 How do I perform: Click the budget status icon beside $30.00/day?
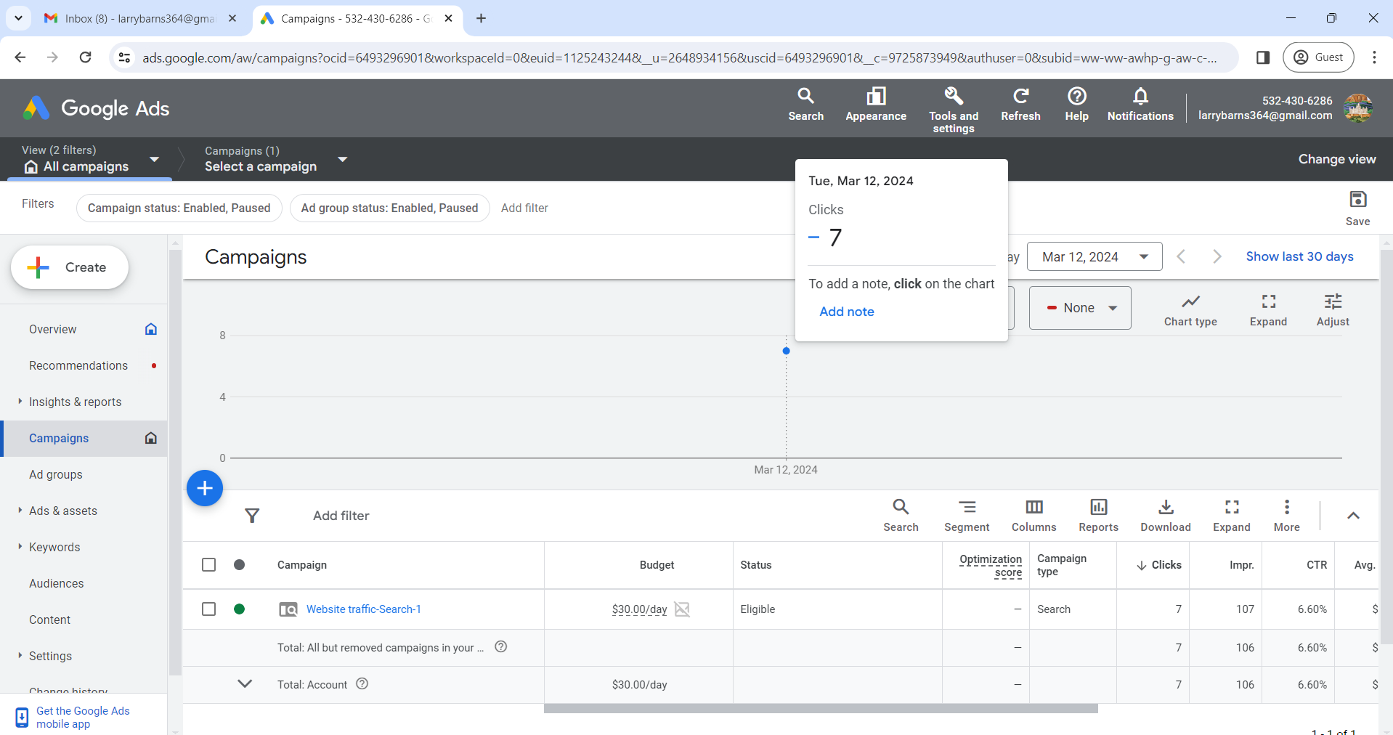[x=682, y=609]
